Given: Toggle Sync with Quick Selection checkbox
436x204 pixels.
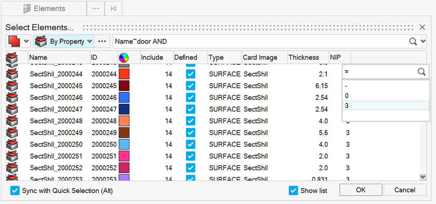Looking at the screenshot, I should coord(15,191).
